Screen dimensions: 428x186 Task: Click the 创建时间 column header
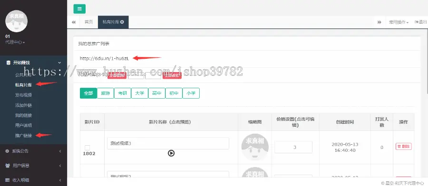click(x=345, y=122)
